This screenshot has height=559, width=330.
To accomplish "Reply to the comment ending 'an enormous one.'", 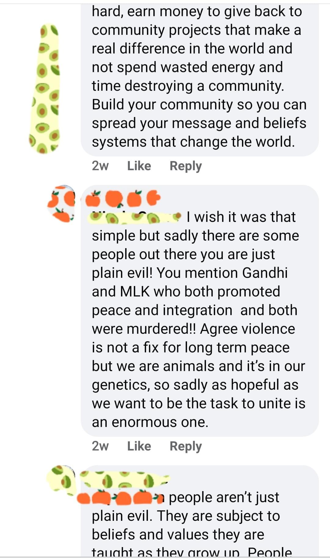I will [186, 446].
